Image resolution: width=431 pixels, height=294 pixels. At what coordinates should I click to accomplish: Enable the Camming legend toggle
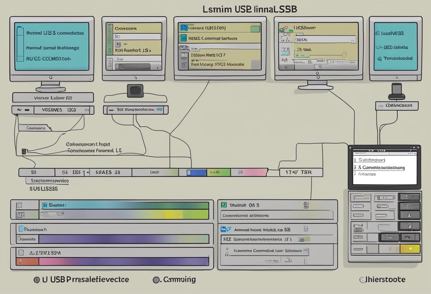tap(155, 279)
